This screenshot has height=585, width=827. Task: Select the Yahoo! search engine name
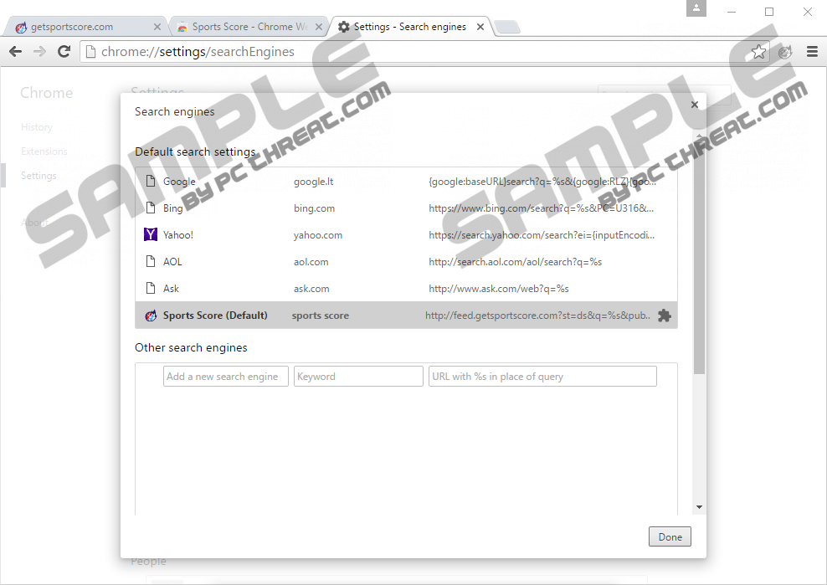tap(178, 234)
